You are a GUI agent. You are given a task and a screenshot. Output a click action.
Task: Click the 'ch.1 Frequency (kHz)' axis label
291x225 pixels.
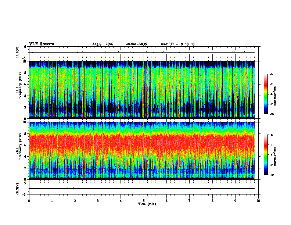pos(19,85)
